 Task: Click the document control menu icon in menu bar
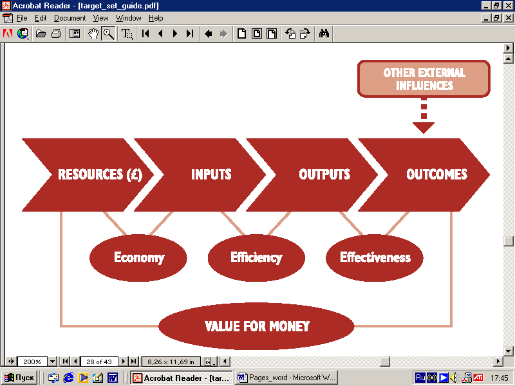(7, 18)
